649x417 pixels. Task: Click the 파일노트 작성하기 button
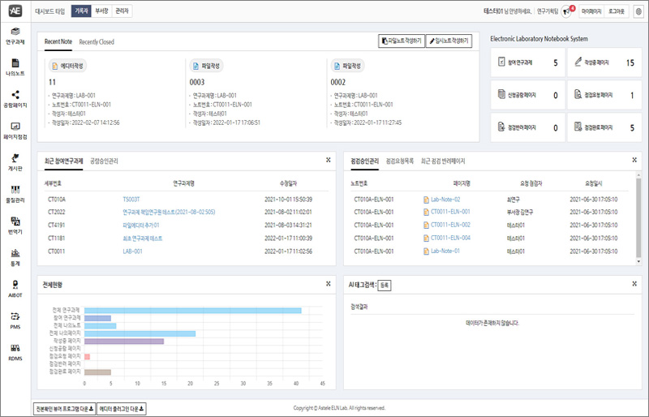pyautogui.click(x=401, y=41)
